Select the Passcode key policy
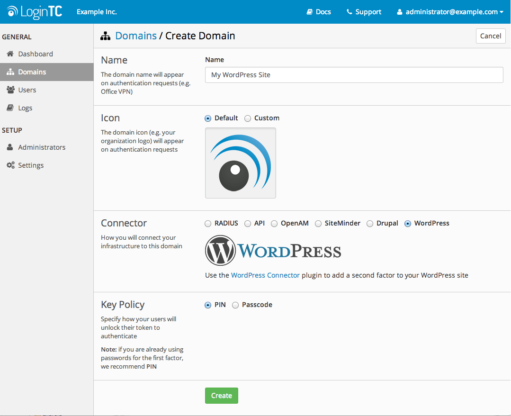511x416 pixels. 235,305
